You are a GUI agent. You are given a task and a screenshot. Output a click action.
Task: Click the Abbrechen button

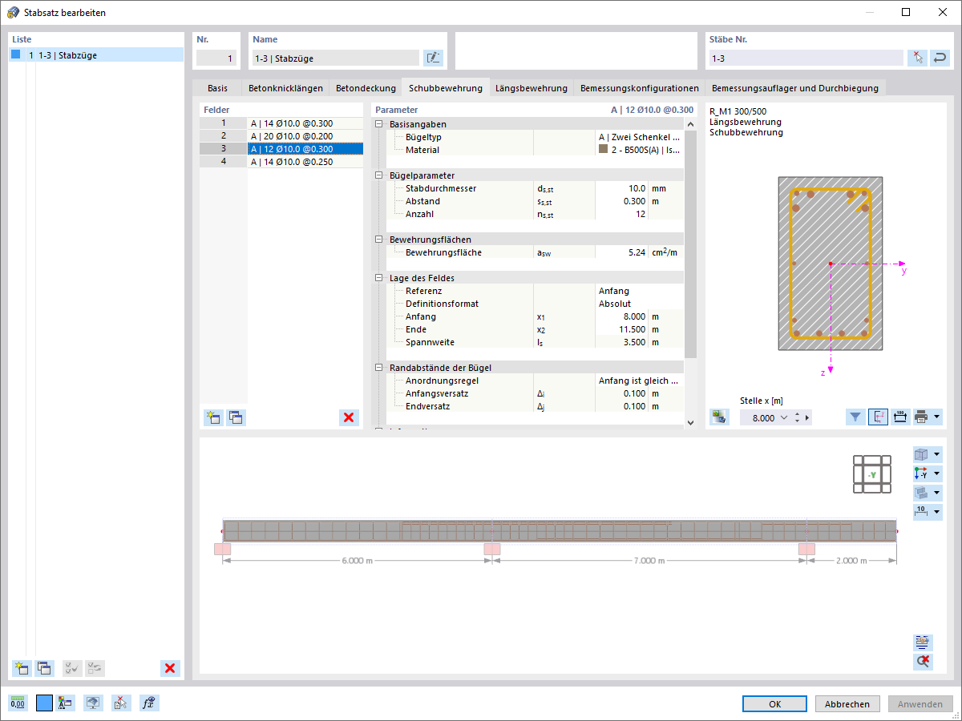(847, 704)
